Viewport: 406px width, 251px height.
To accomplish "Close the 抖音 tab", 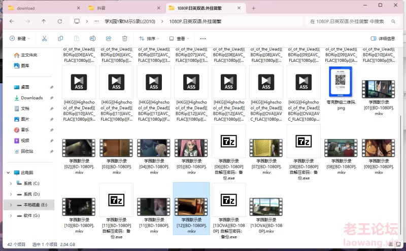I will tap(159, 8).
